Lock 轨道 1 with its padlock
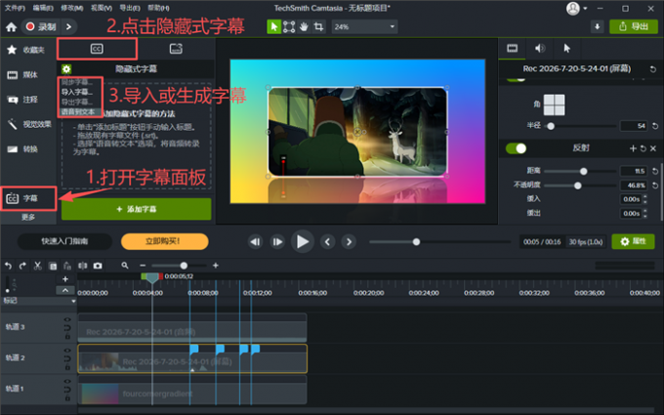This screenshot has height=415, width=664. coord(67,398)
